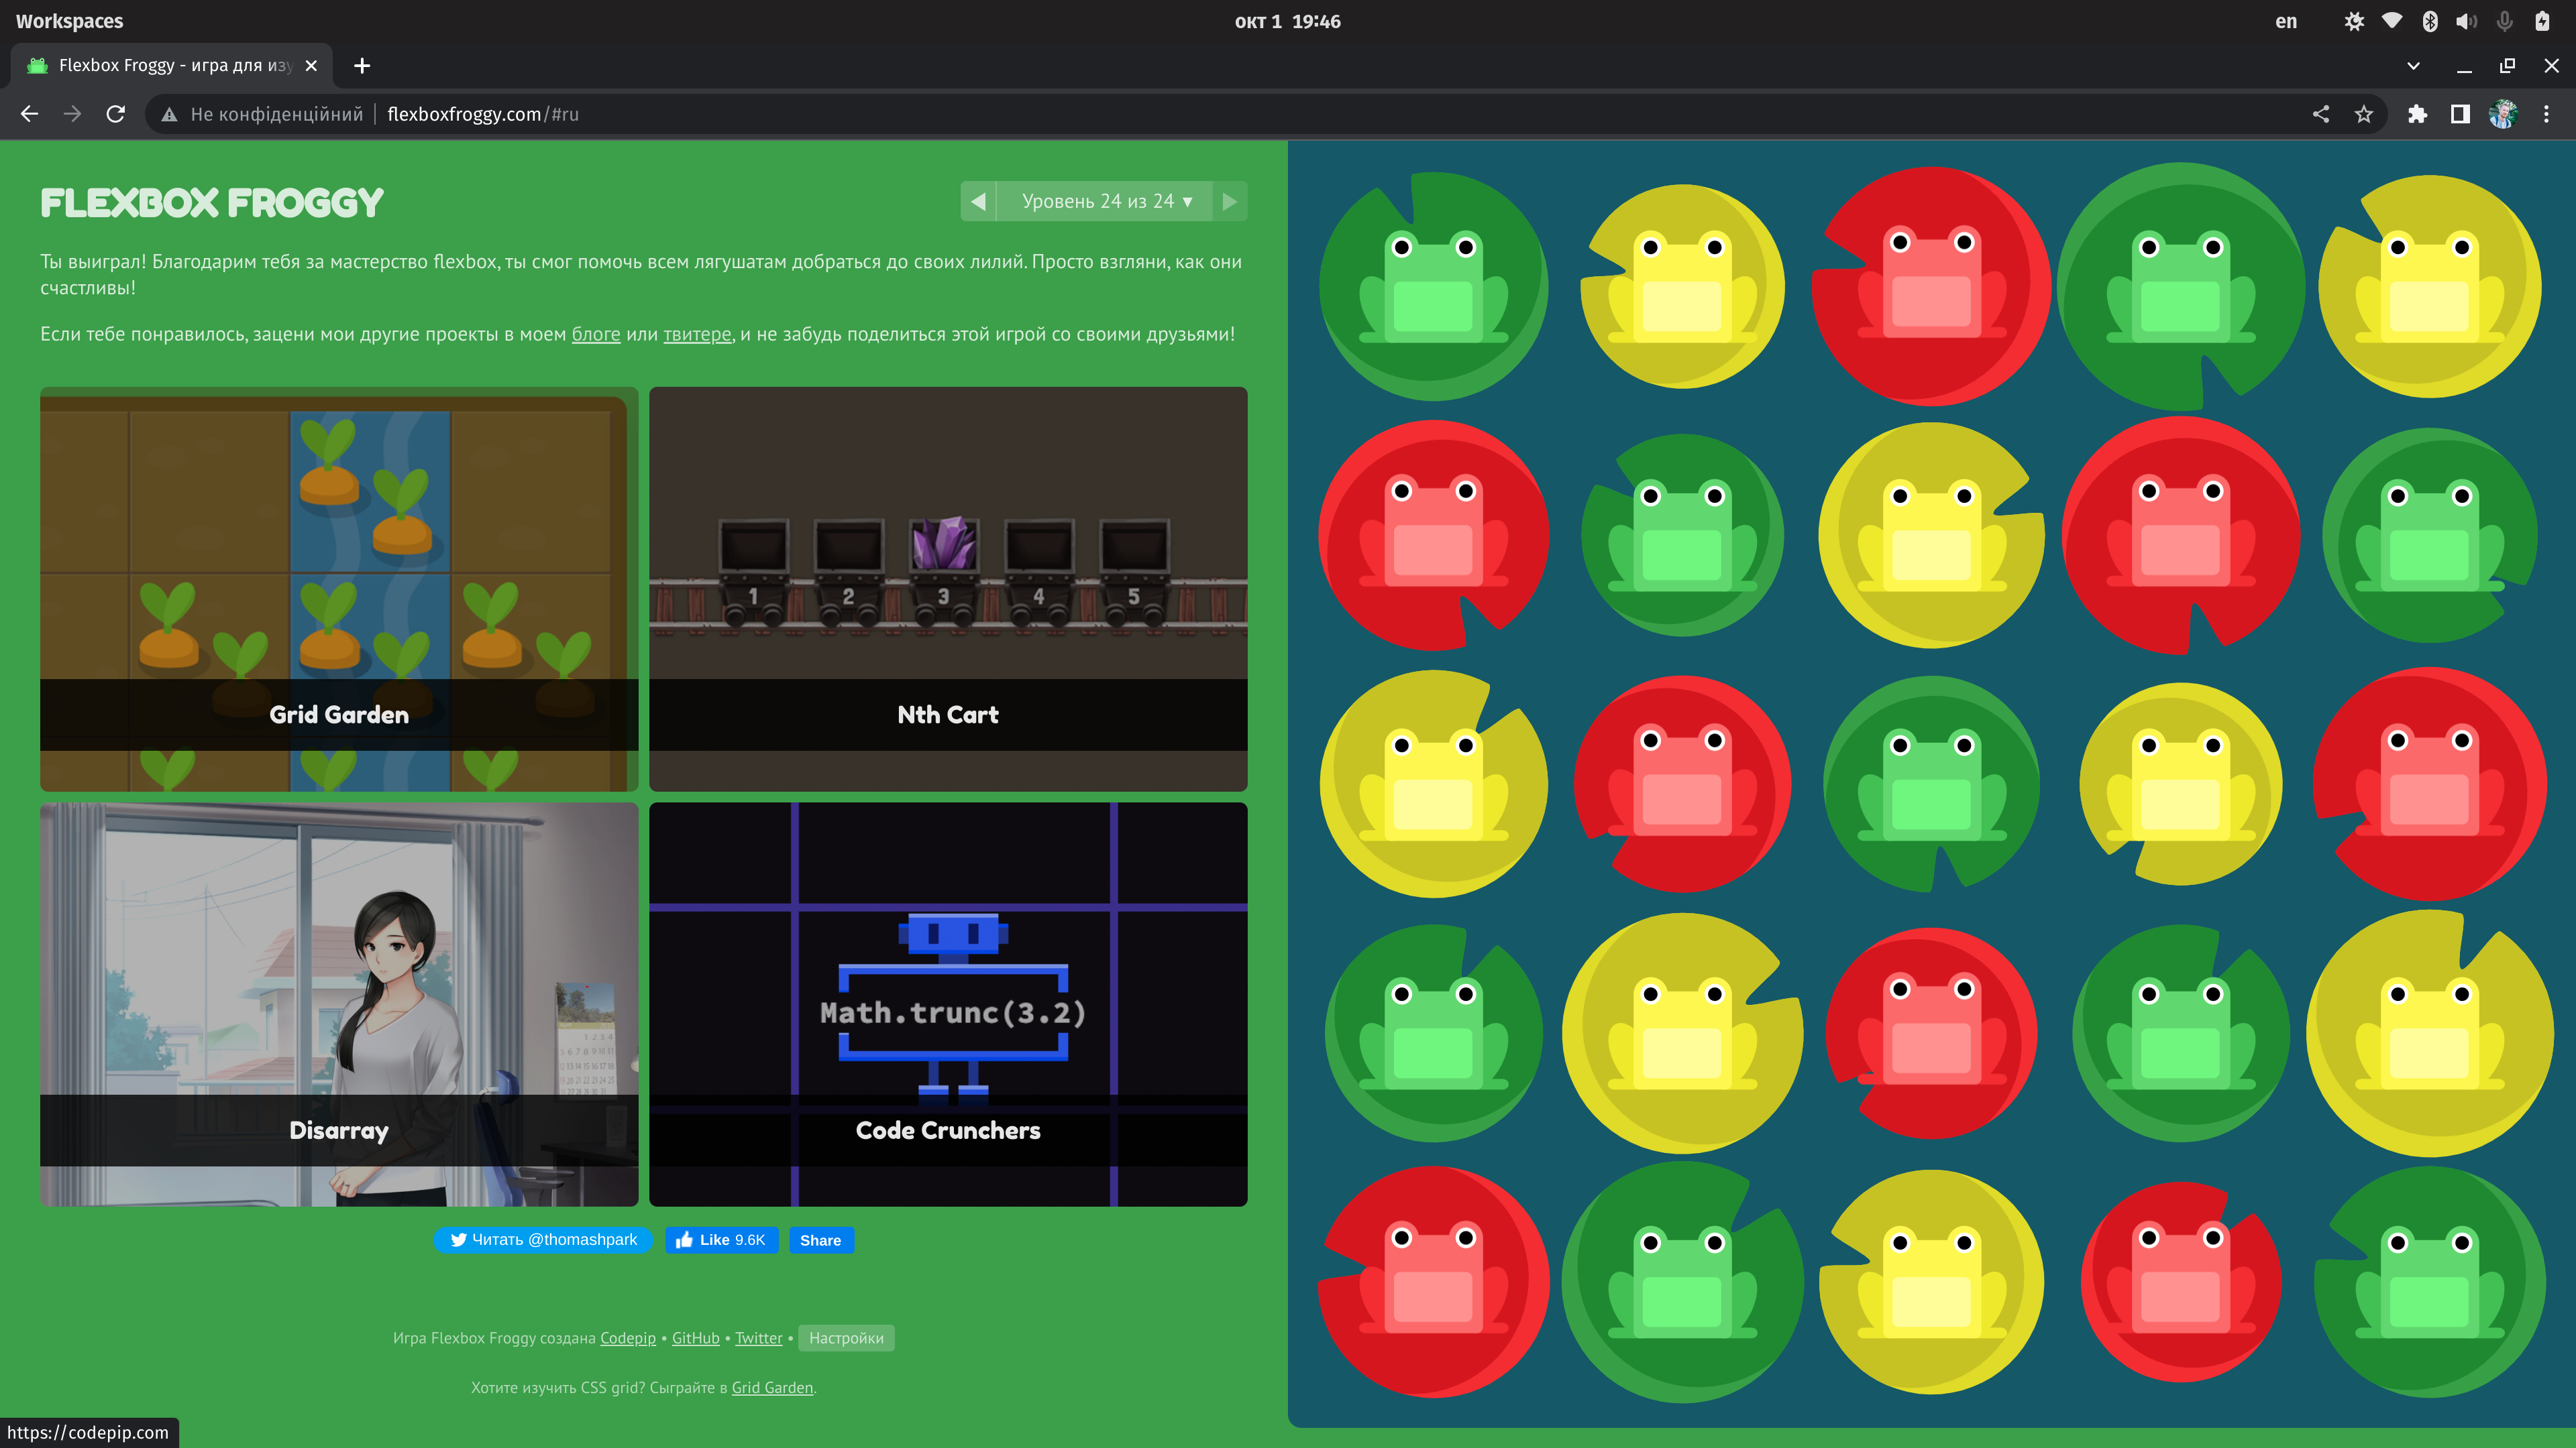
Task: Open the browser profile avatar
Action: [x=2503, y=114]
